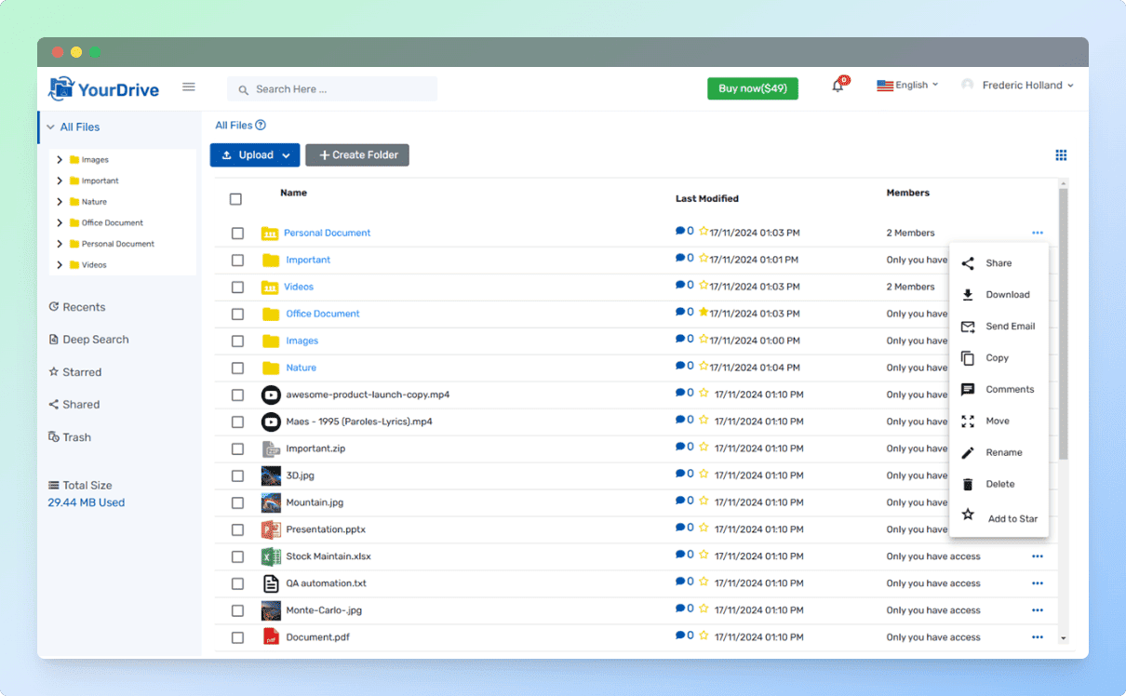Open Deep Search in the sidebar
Viewport: 1126px width, 696px height.
click(88, 340)
